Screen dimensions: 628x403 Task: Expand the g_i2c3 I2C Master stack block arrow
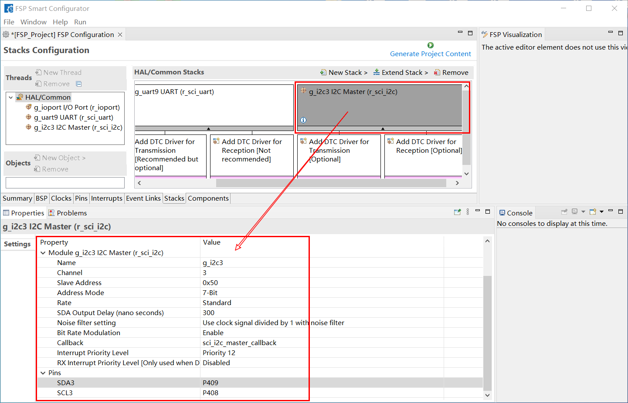tap(383, 128)
